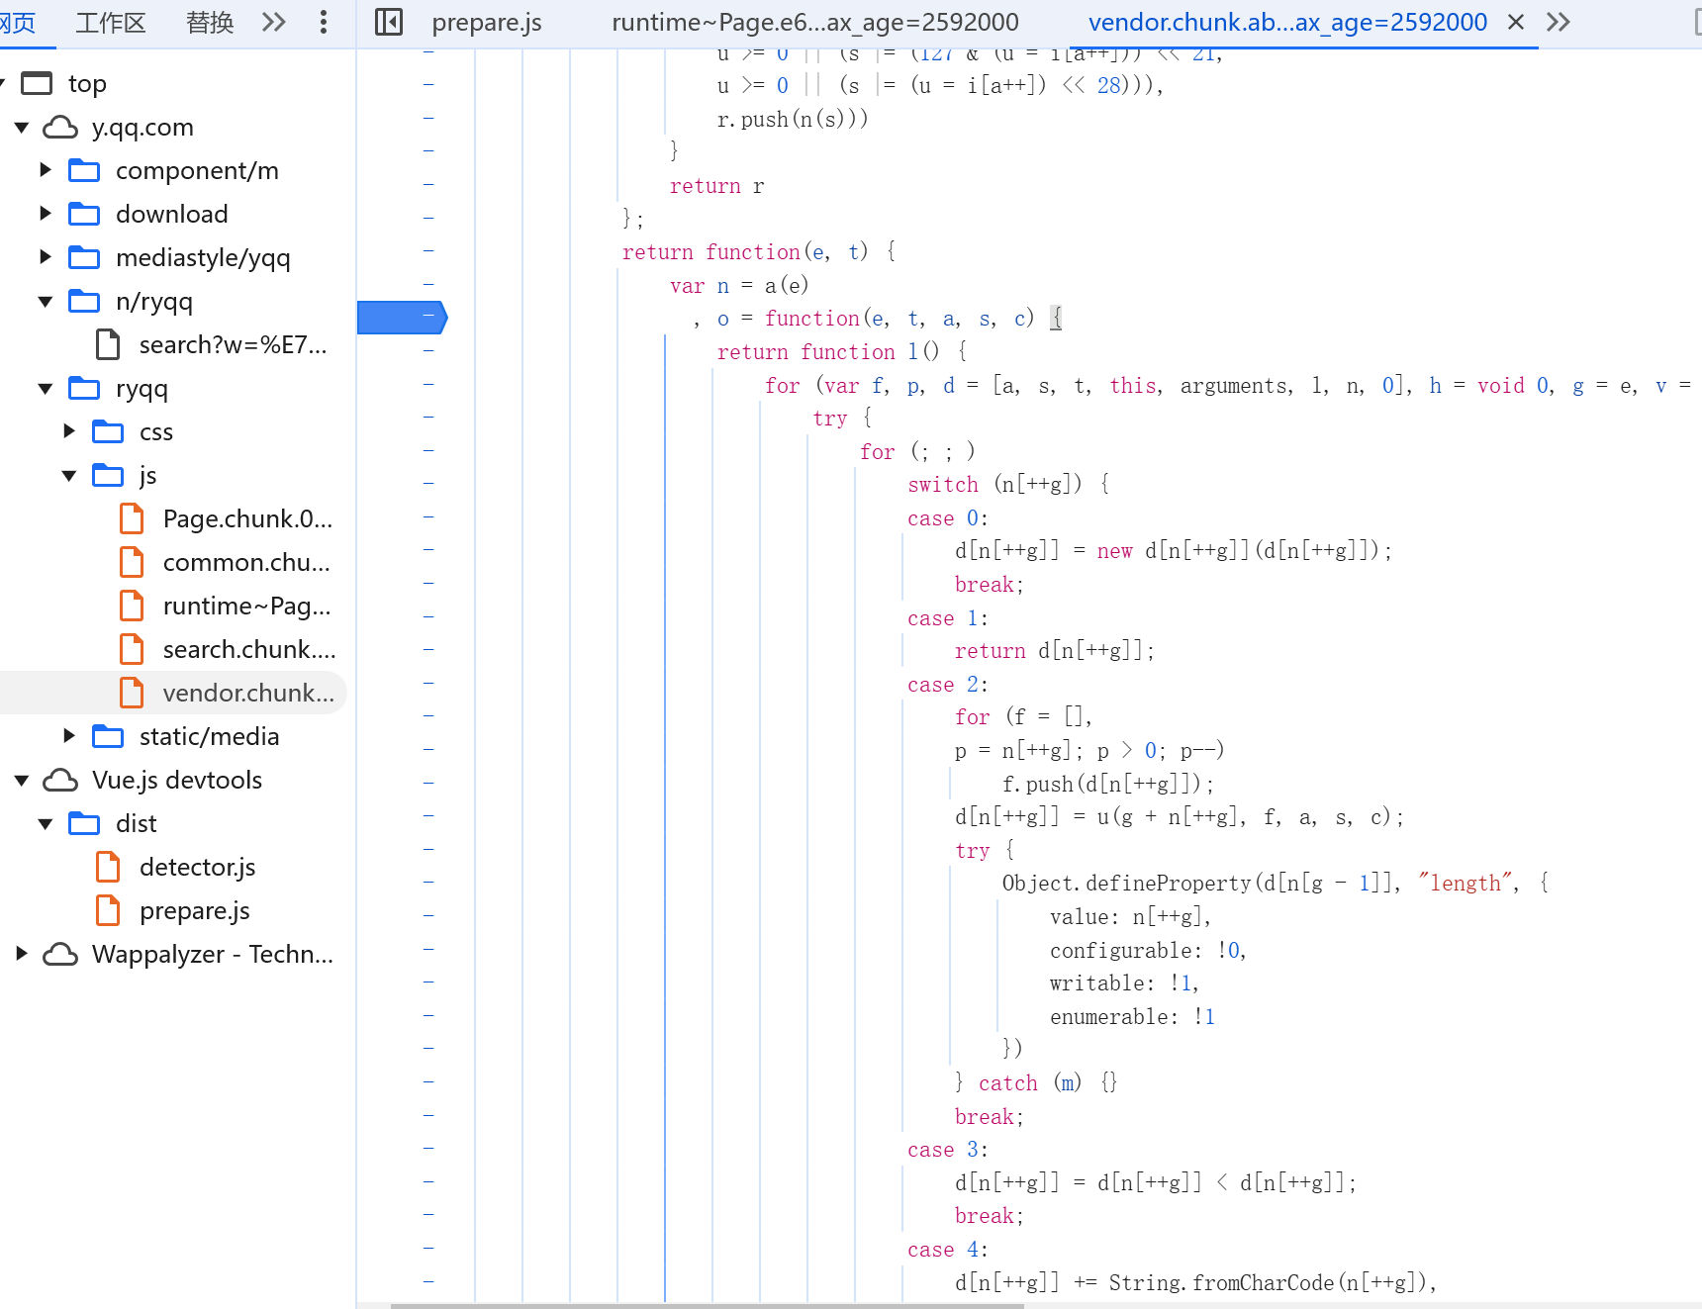Screen dimensions: 1702x1309
Task: Switch to the 工作区 tab
Action: (111, 22)
